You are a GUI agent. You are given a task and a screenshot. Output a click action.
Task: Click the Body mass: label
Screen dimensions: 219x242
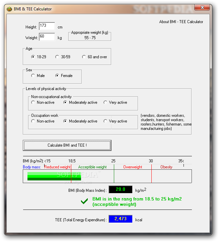[32, 167]
